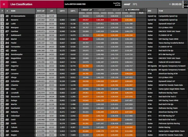Image resolution: width=188 pixels, height=137 pixels.
Task: Click Marini's red S1 time 24.607
Action: [x=86, y=39]
